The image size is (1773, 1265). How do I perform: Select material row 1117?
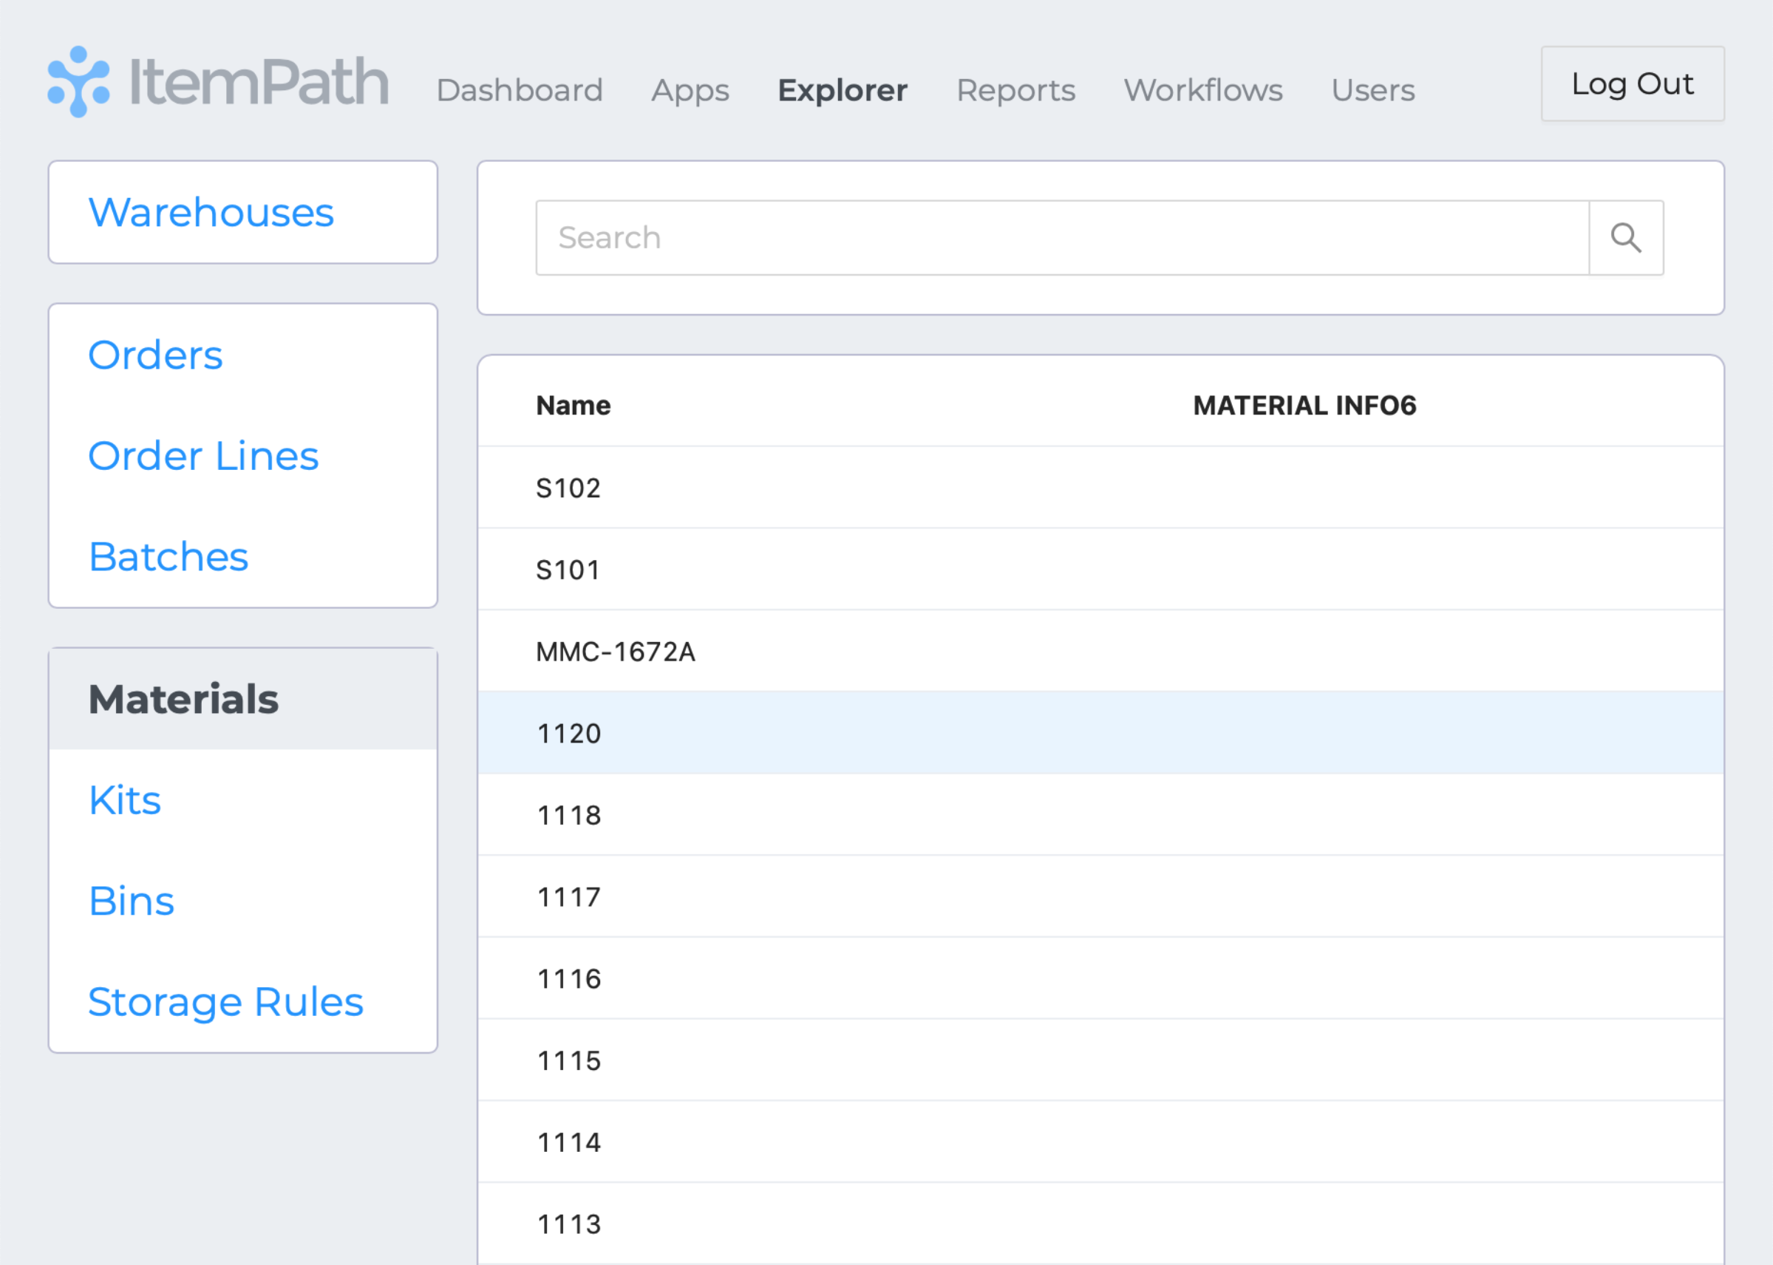click(x=1100, y=896)
